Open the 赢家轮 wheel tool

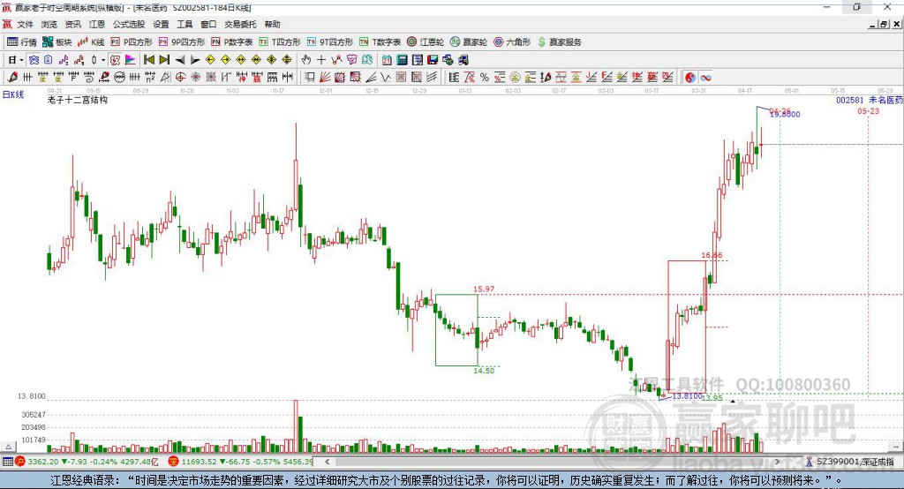click(x=468, y=42)
